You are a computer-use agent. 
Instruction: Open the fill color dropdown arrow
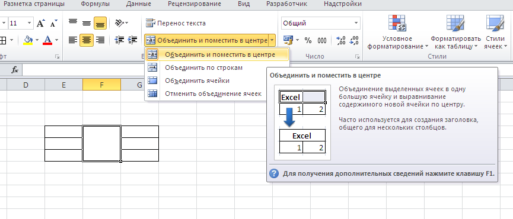pos(37,40)
